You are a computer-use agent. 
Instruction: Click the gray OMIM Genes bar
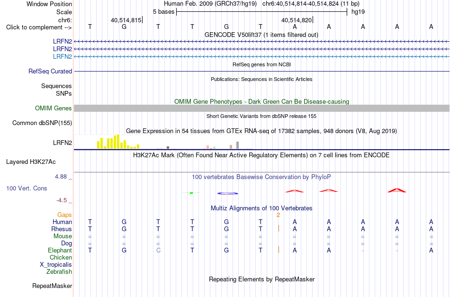(x=261, y=108)
